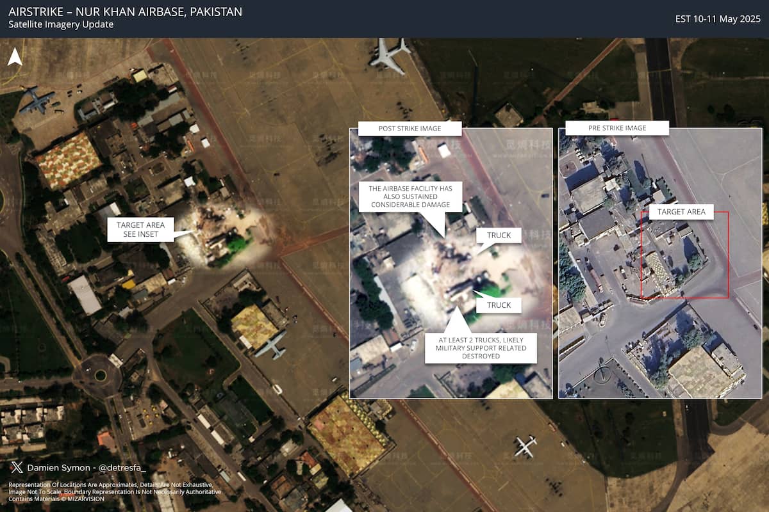Click the white aircraft at bottom right apron
This screenshot has width=769, height=512.
click(525, 446)
